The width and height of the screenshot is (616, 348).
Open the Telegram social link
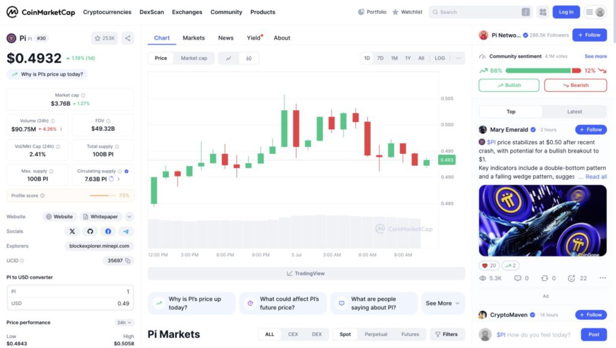coord(126,231)
